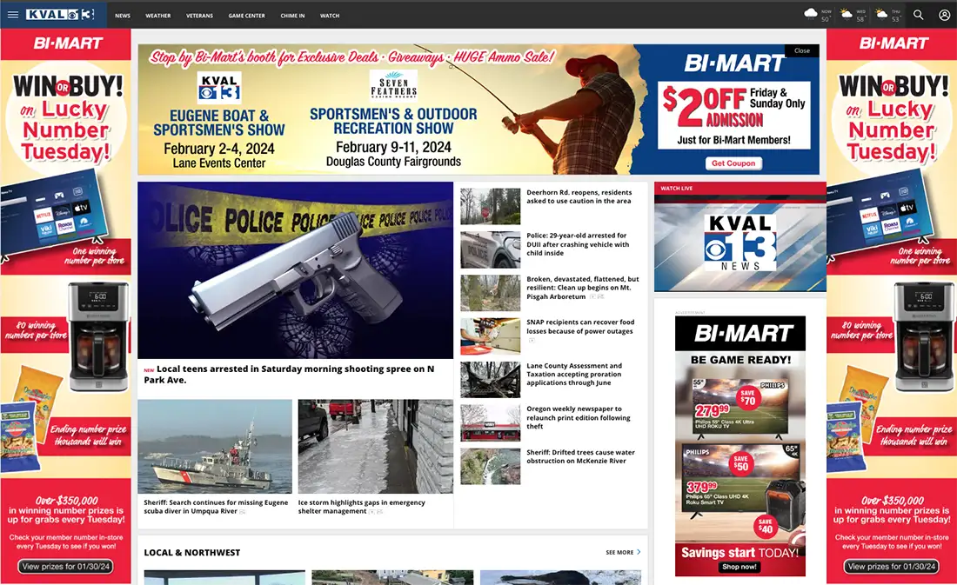Open the Chime In menu item
This screenshot has width=957, height=585.
292,16
